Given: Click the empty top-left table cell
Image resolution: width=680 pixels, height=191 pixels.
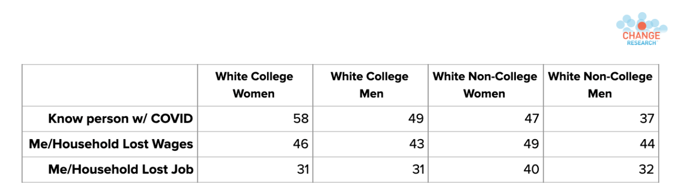Looking at the screenshot, I should (110, 85).
